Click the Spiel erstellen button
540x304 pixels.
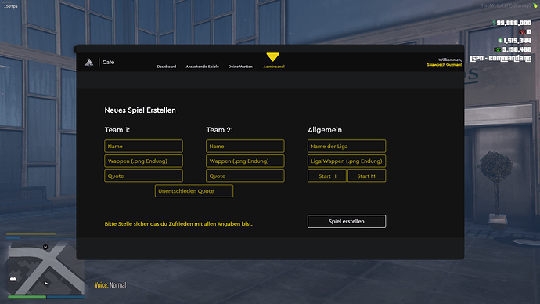347,221
